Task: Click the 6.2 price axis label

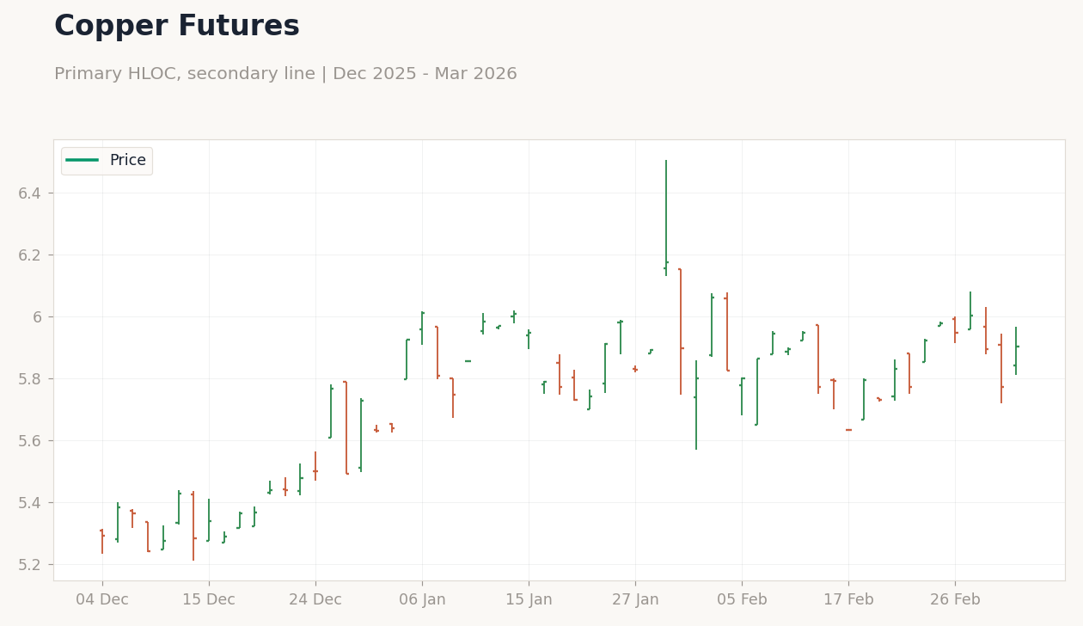Action: pyautogui.click(x=31, y=255)
